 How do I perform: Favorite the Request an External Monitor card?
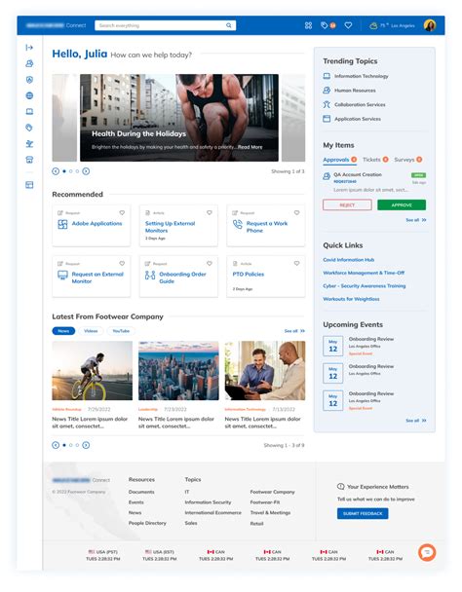tap(122, 264)
